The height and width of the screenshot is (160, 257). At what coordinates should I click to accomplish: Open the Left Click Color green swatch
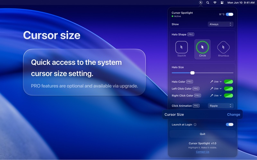[228, 89]
